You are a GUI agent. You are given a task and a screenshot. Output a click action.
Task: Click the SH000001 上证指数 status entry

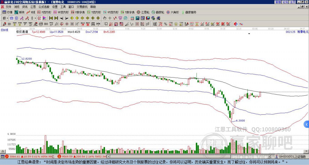coord(292,157)
